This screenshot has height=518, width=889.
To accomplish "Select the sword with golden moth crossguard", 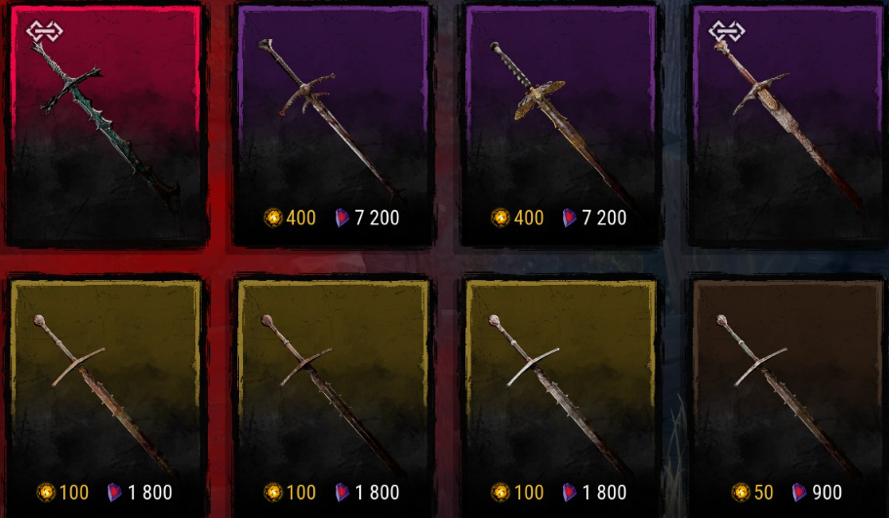I will pyautogui.click(x=561, y=126).
